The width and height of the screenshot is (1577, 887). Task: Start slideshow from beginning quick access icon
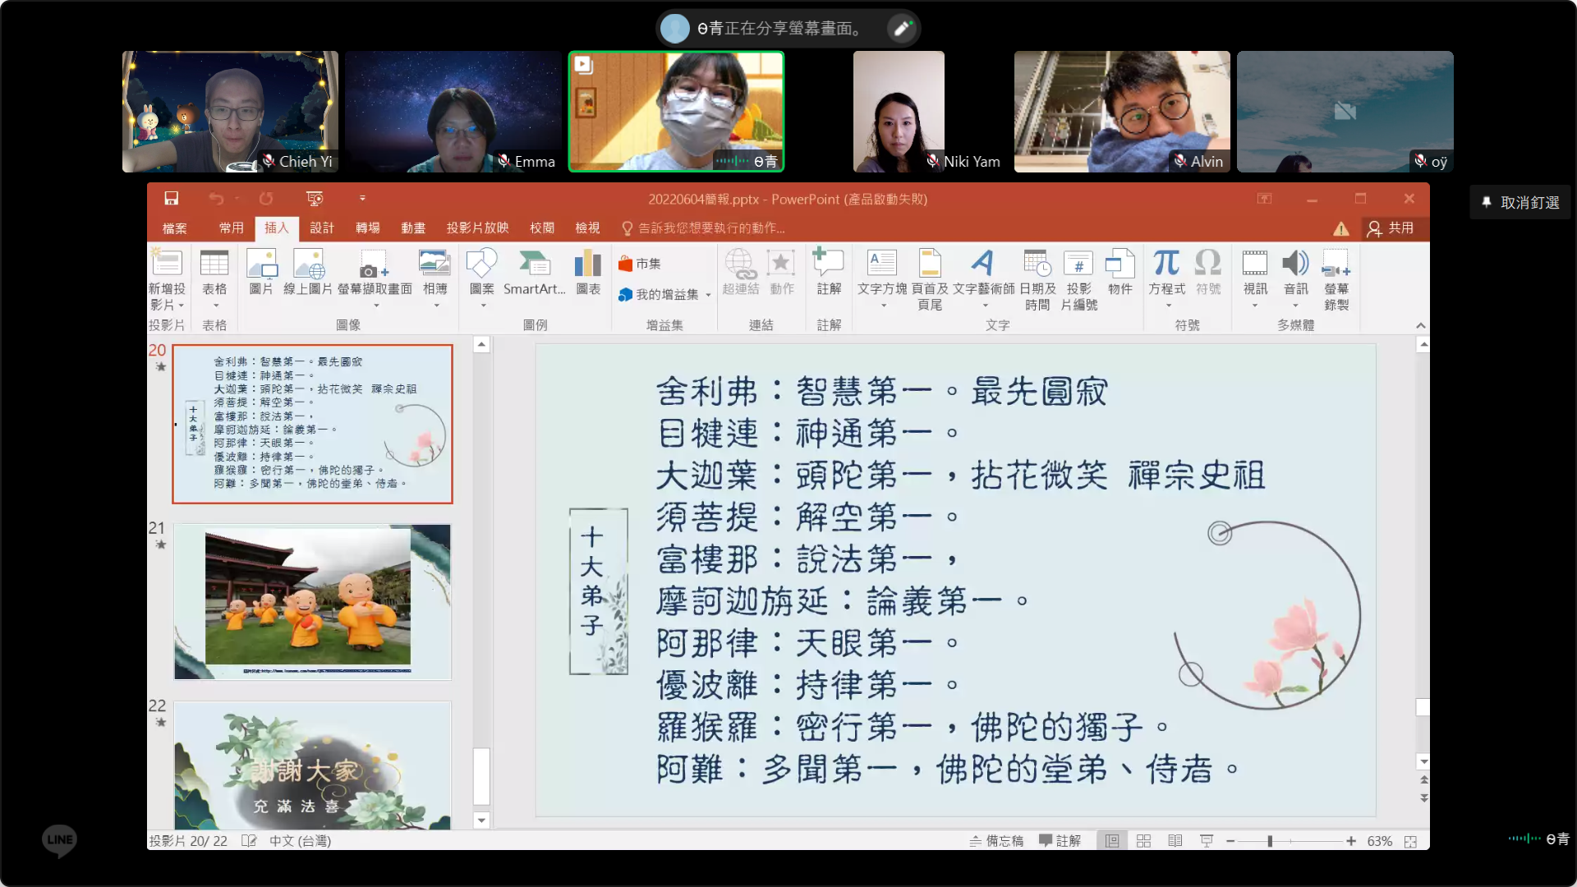pos(314,198)
